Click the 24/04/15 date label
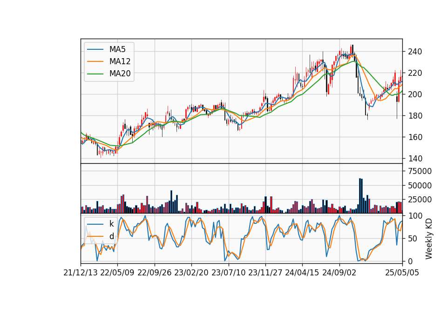447x321 pixels. click(x=302, y=273)
